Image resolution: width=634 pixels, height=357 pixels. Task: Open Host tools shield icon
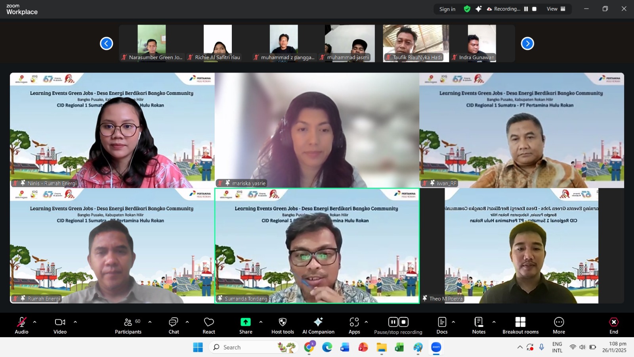coord(283,322)
